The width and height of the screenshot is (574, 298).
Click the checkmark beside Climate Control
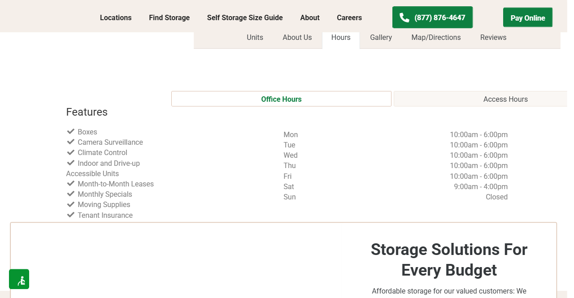[70, 152]
